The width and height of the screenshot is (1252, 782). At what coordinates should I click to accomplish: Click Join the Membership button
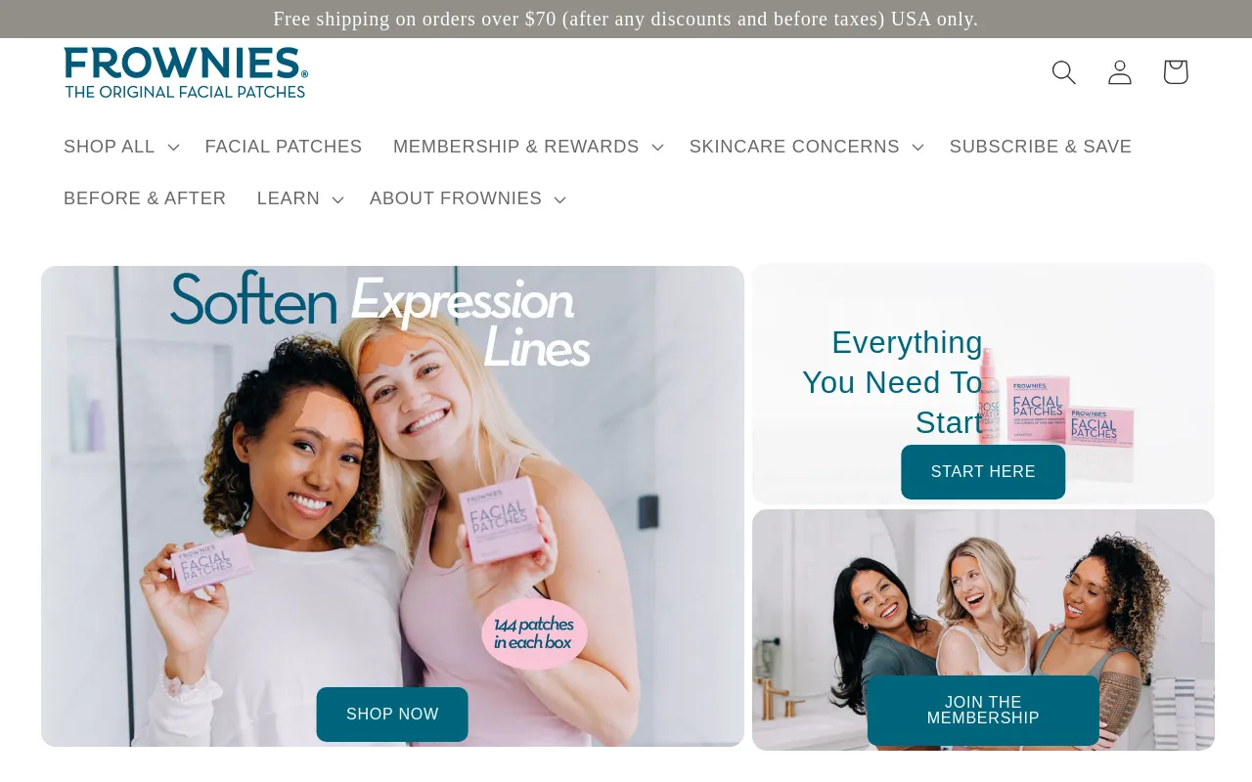[983, 711]
